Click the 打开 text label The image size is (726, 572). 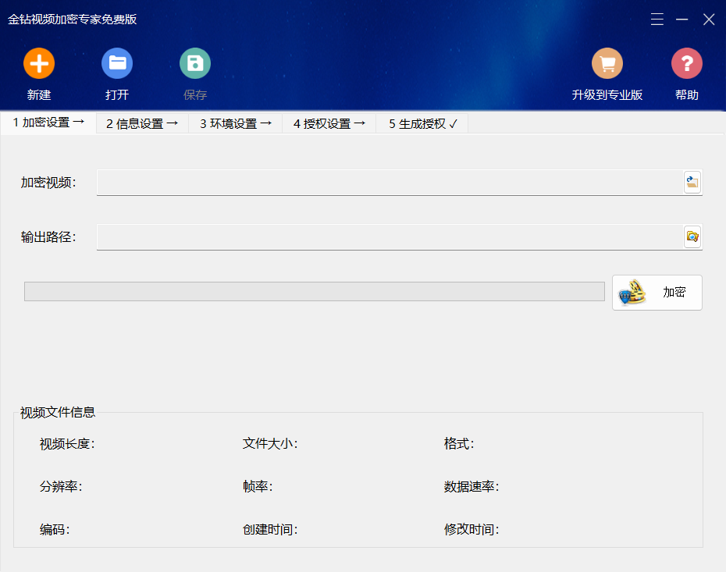point(117,95)
